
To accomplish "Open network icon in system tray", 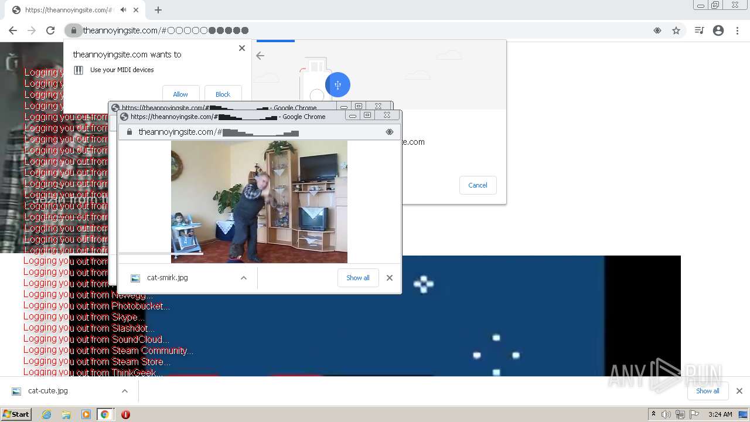I will pyautogui.click(x=680, y=414).
